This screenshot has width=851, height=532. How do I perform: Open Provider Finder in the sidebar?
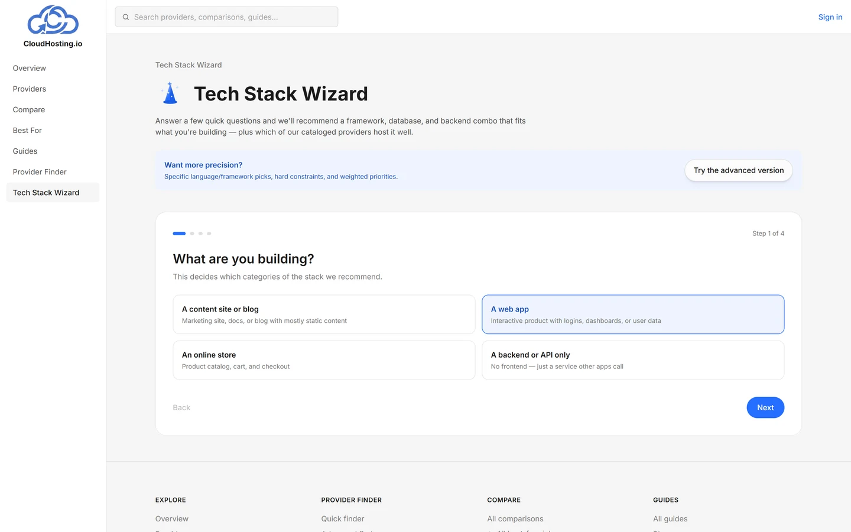click(x=53, y=171)
